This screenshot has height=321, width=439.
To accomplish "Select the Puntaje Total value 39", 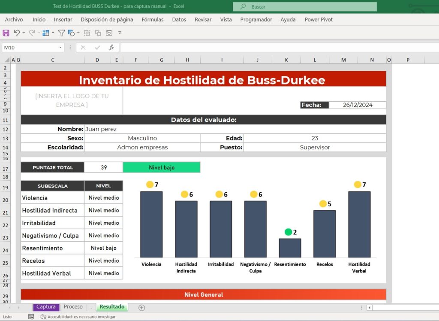I will [104, 167].
